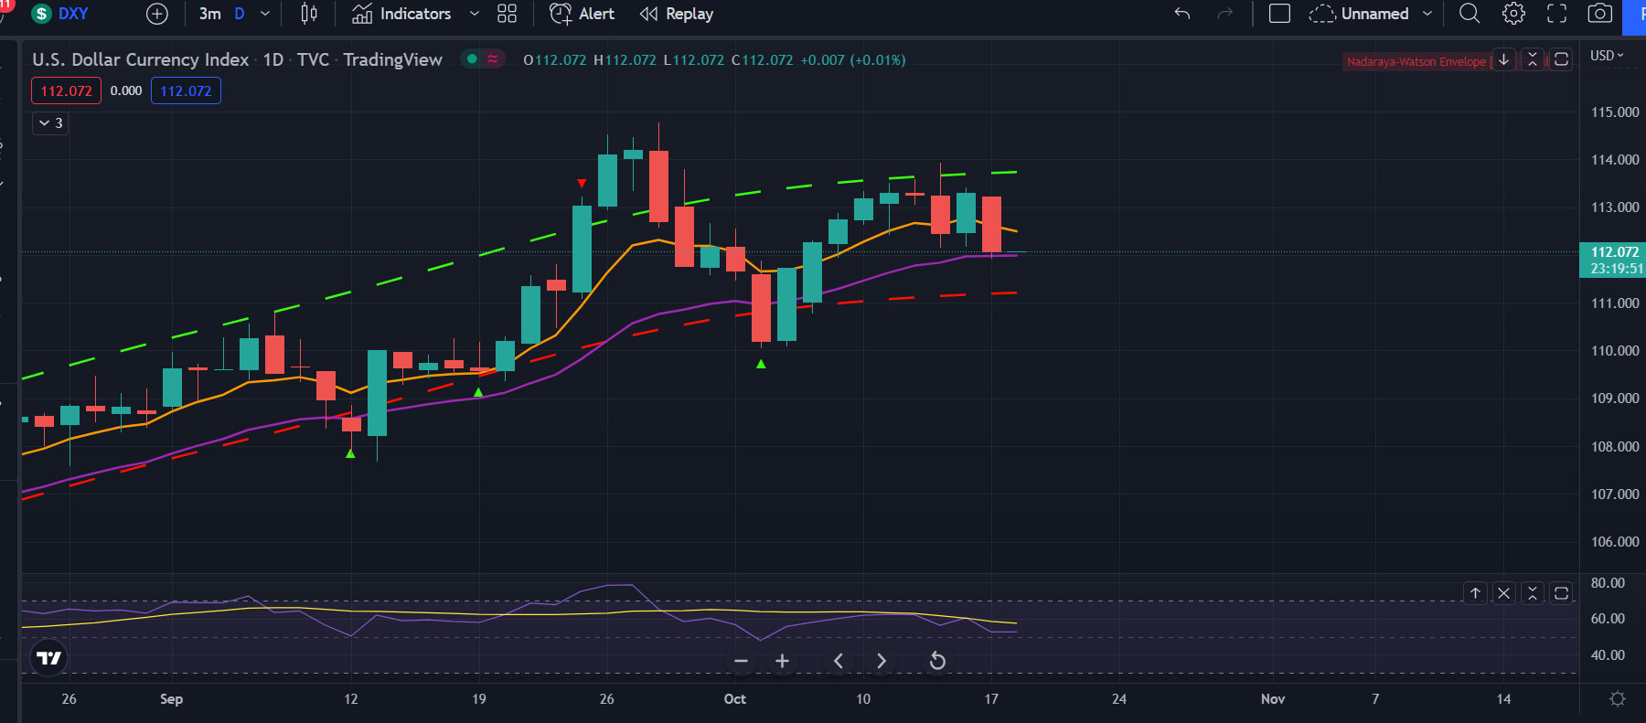Add symbol with the plus circle icon
Viewport: 1646px width, 723px height.
(x=157, y=14)
